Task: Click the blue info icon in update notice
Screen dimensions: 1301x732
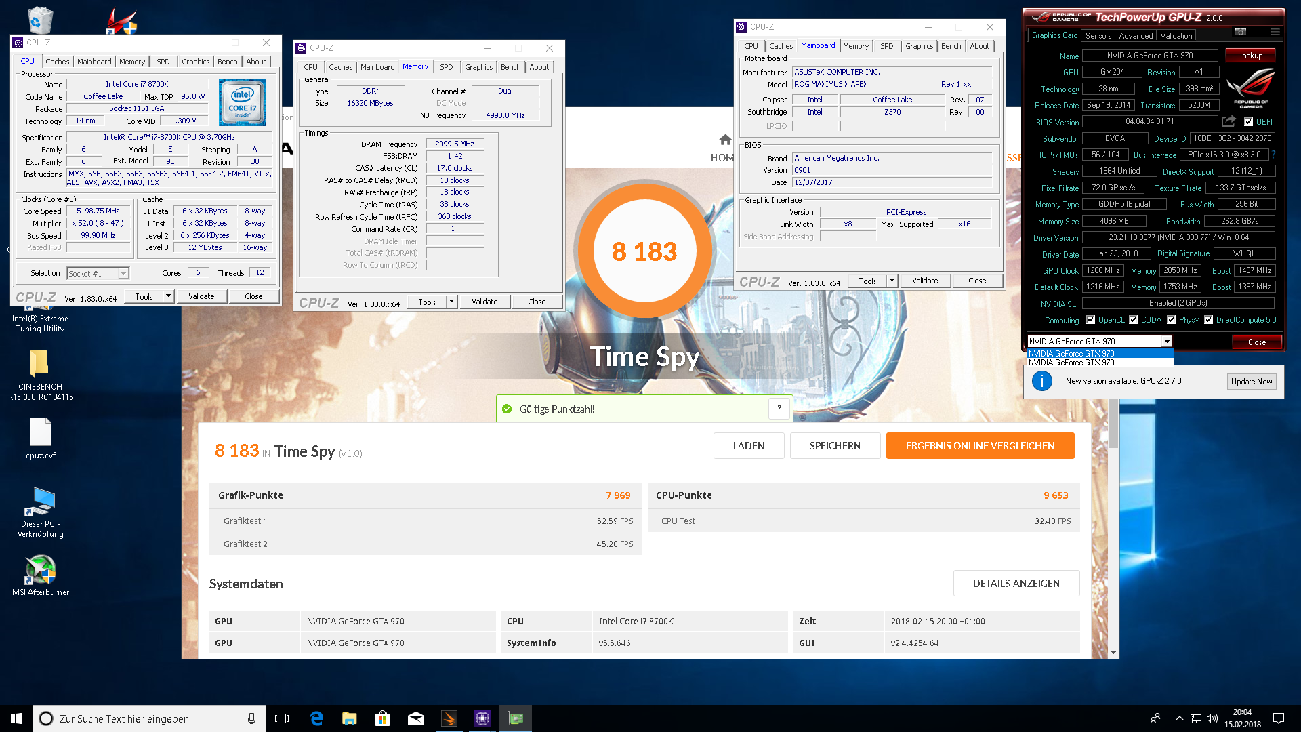Action: pos(1042,381)
